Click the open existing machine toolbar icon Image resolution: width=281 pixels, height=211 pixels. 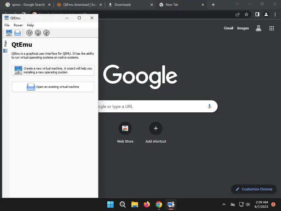coord(18,33)
